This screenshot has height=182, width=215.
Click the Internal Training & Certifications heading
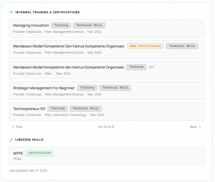pos(47,12)
